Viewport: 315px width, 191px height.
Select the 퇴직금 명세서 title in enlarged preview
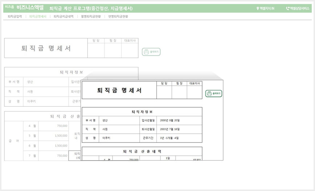coord(119,90)
